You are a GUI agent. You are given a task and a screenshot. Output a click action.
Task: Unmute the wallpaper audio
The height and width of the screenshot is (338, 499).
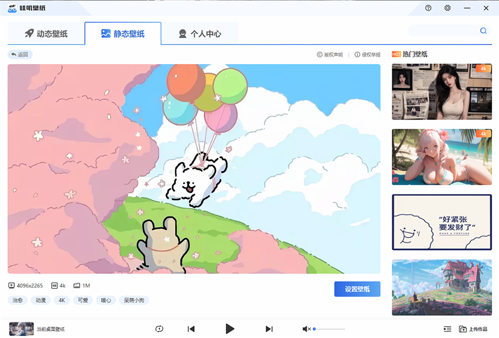307,329
